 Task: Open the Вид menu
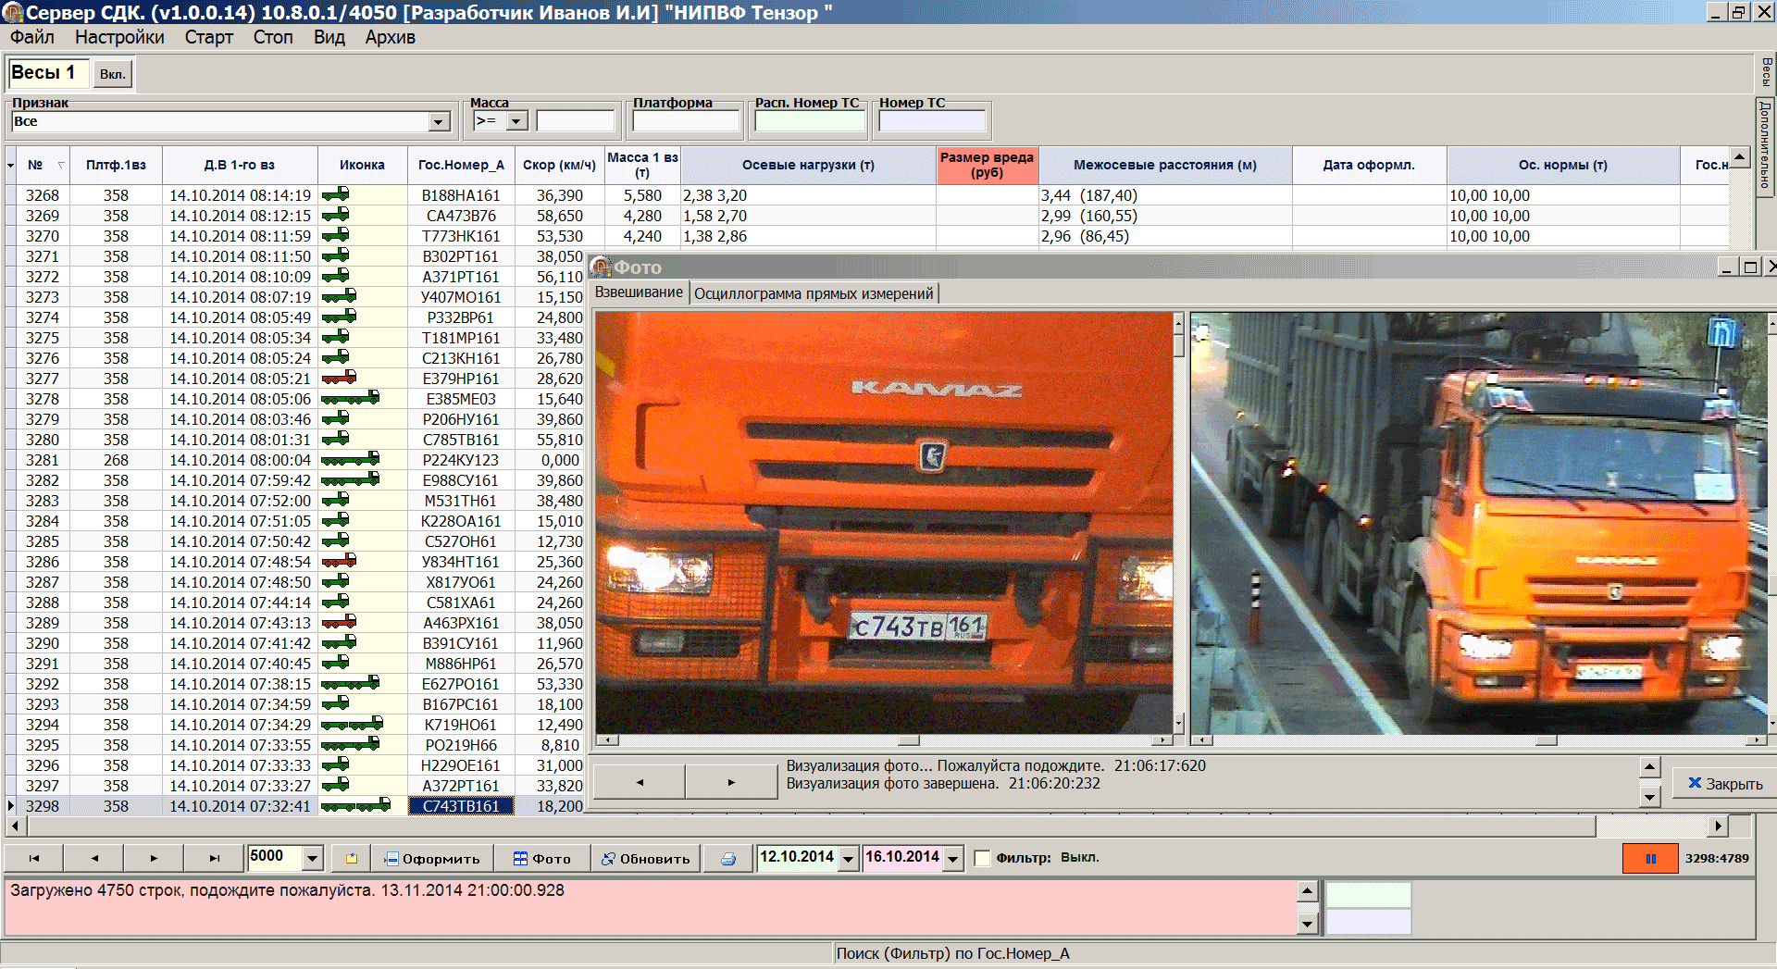pos(329,37)
